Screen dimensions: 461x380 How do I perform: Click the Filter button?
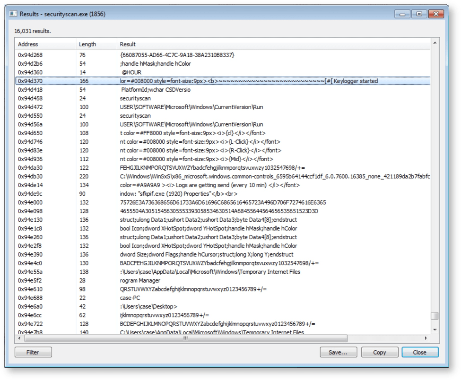click(x=33, y=352)
